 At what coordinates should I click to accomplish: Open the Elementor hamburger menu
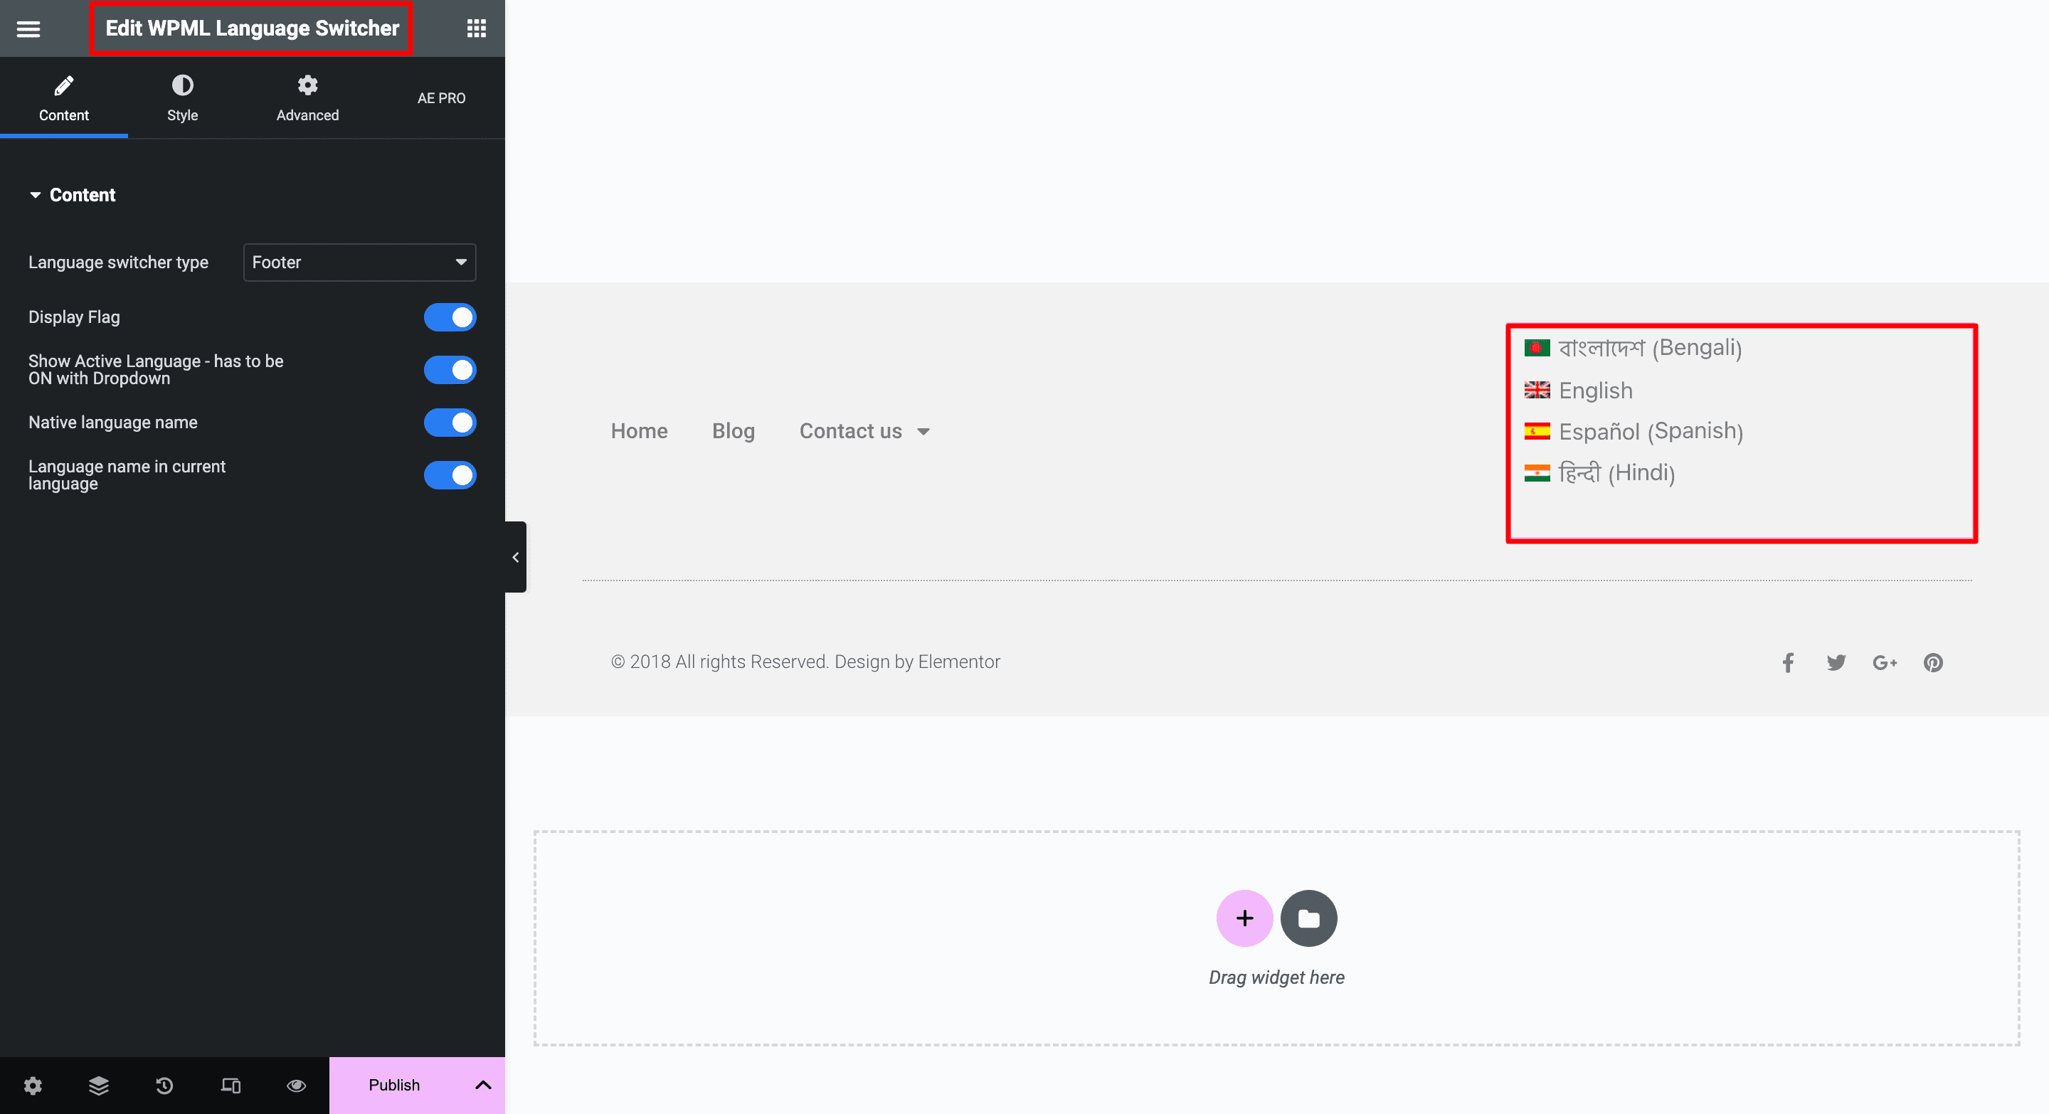pyautogui.click(x=28, y=28)
